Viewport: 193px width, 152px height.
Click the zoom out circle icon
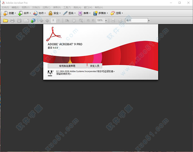click(x=88, y=21)
